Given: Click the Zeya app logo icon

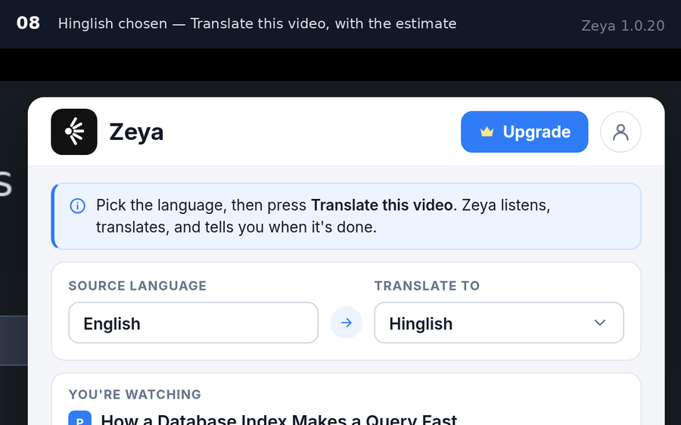Looking at the screenshot, I should pyautogui.click(x=74, y=132).
